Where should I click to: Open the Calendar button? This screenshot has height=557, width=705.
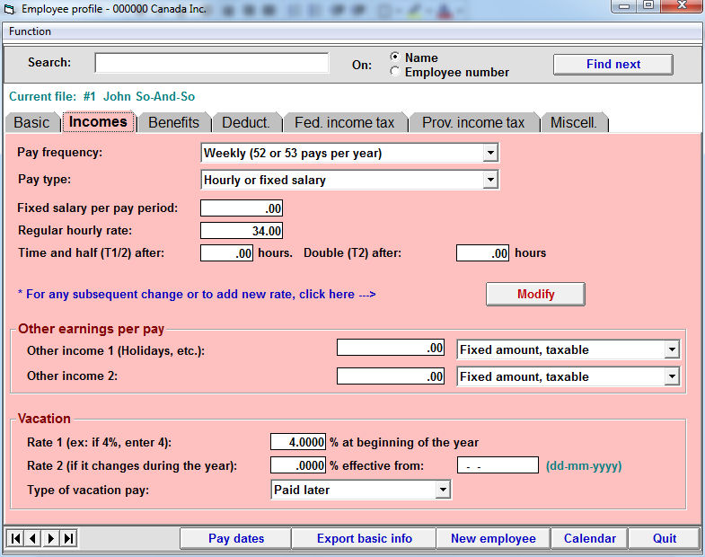tap(589, 538)
